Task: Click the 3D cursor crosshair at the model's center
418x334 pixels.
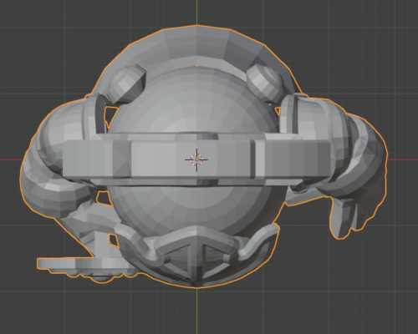Action: [196, 159]
